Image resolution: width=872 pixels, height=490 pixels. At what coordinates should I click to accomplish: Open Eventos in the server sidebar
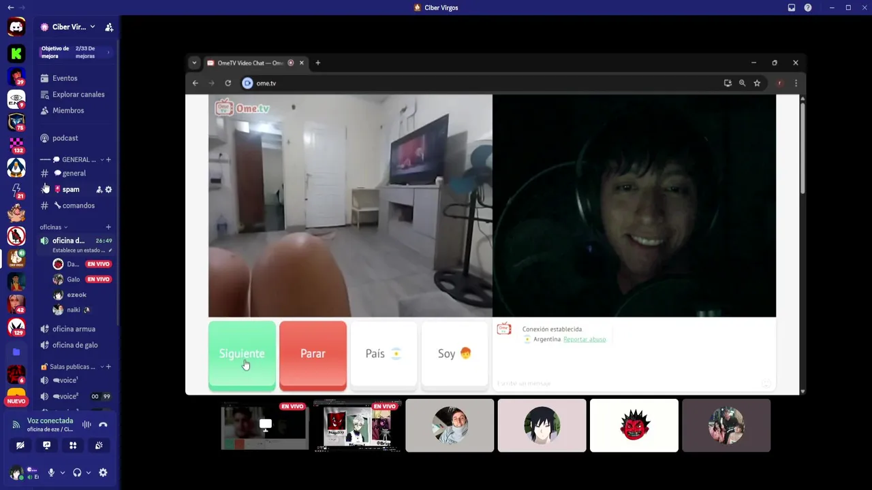(65, 78)
